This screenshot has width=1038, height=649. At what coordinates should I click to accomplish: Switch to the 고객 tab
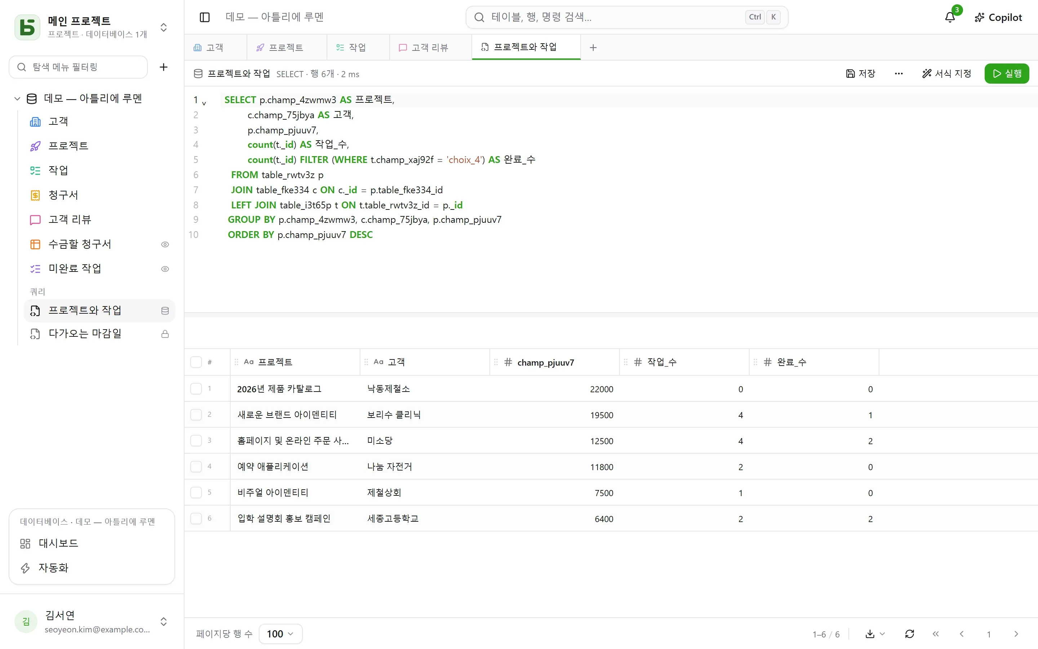point(215,48)
